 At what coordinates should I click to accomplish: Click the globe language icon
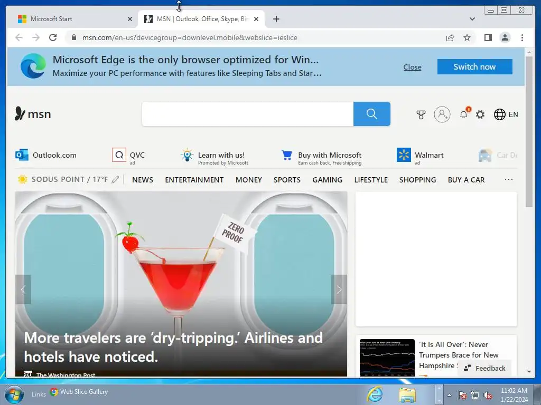499,114
